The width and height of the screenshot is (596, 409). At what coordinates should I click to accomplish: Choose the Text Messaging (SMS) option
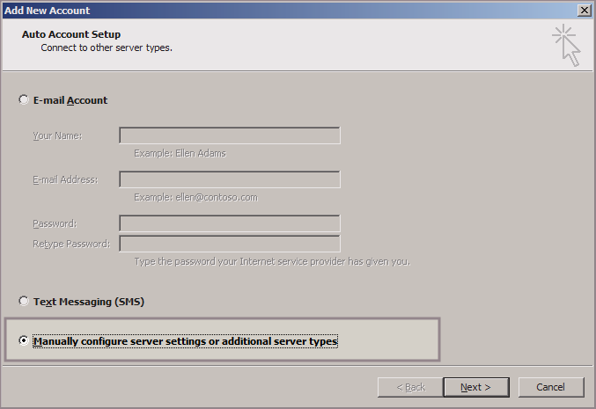tap(24, 302)
